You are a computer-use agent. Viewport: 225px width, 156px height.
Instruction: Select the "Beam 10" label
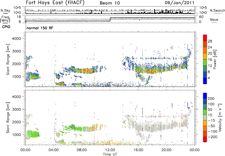tap(110, 3)
